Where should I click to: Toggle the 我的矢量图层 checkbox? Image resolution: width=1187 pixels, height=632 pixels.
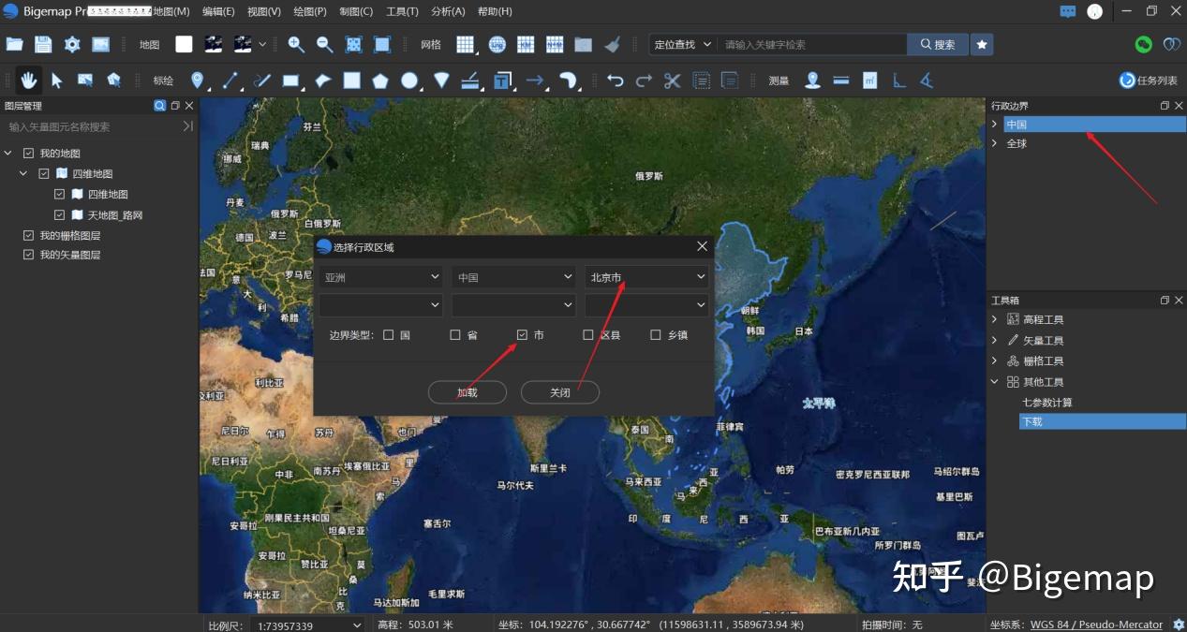point(28,255)
